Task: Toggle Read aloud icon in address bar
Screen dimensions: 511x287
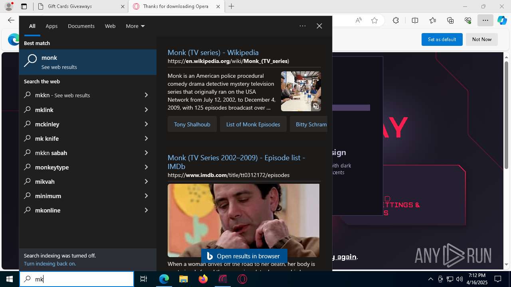Action: (358, 20)
